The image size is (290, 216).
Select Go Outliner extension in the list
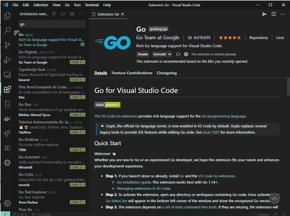pos(52,145)
